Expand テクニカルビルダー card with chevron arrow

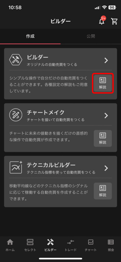click(106, 168)
